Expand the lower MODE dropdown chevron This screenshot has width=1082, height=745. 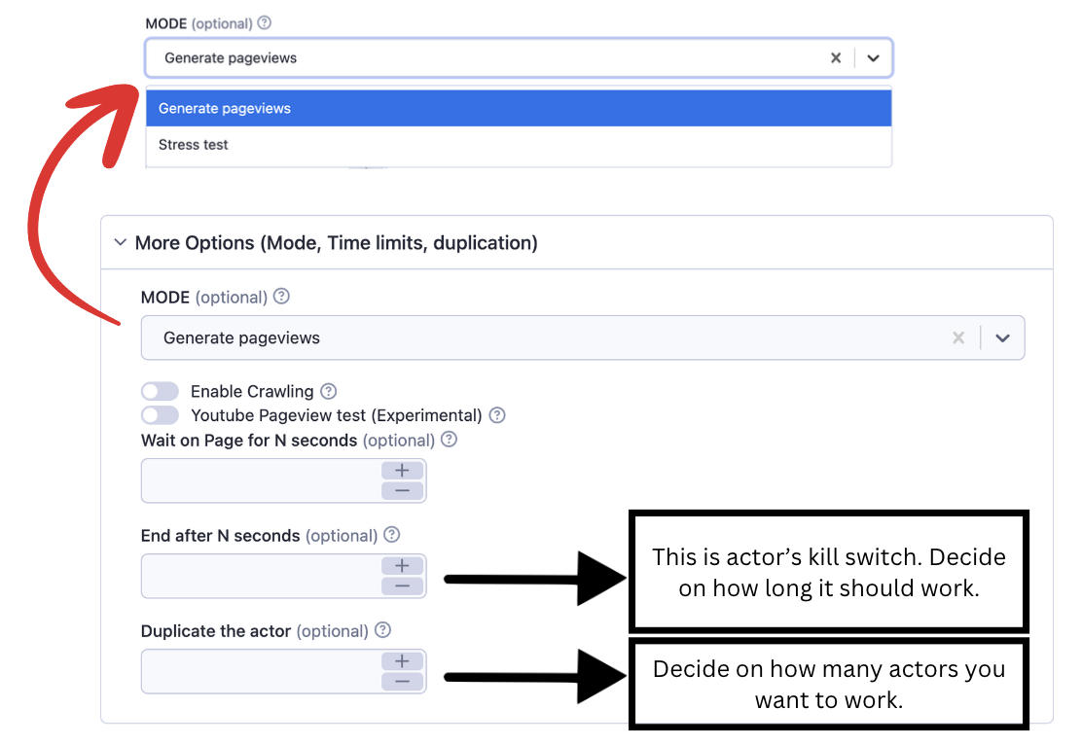tap(1002, 338)
